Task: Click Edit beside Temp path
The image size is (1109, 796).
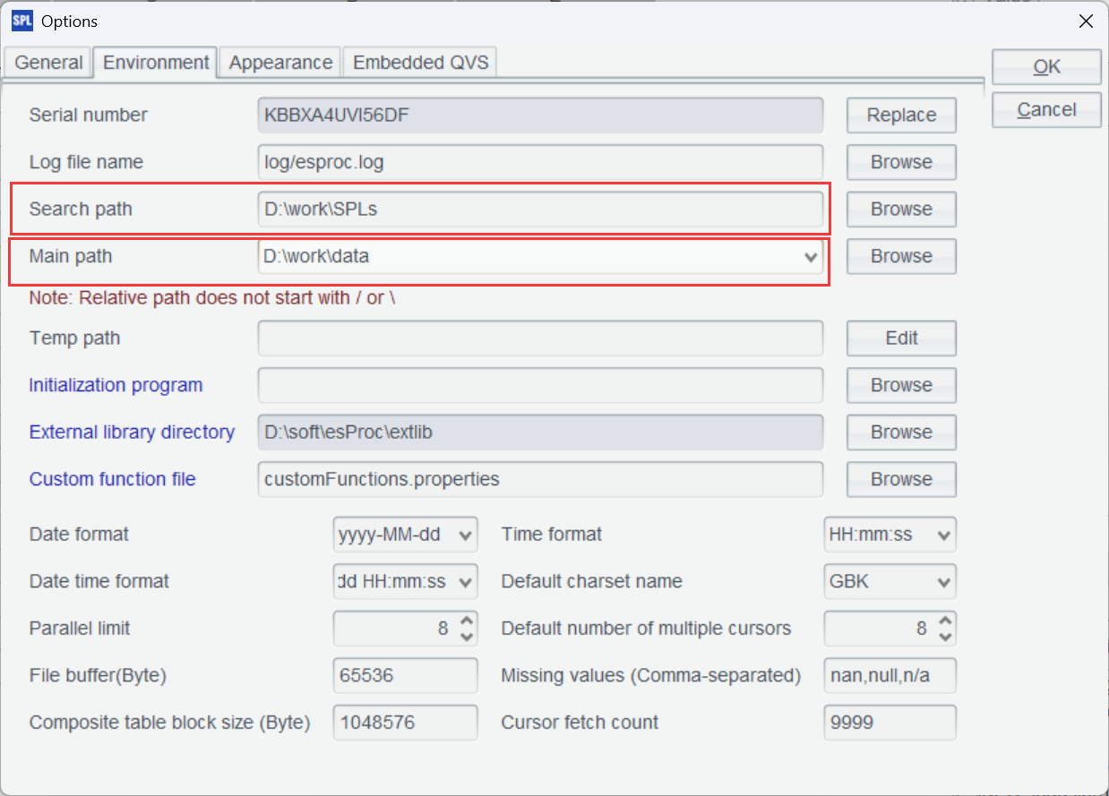Action: [901, 338]
